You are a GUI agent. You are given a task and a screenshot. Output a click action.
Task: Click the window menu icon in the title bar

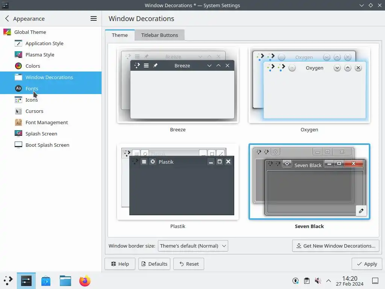tap(5, 5)
